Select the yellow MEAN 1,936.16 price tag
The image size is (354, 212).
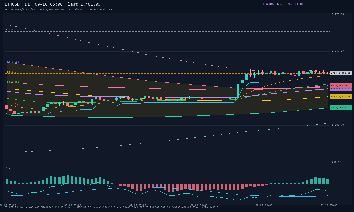341,96
